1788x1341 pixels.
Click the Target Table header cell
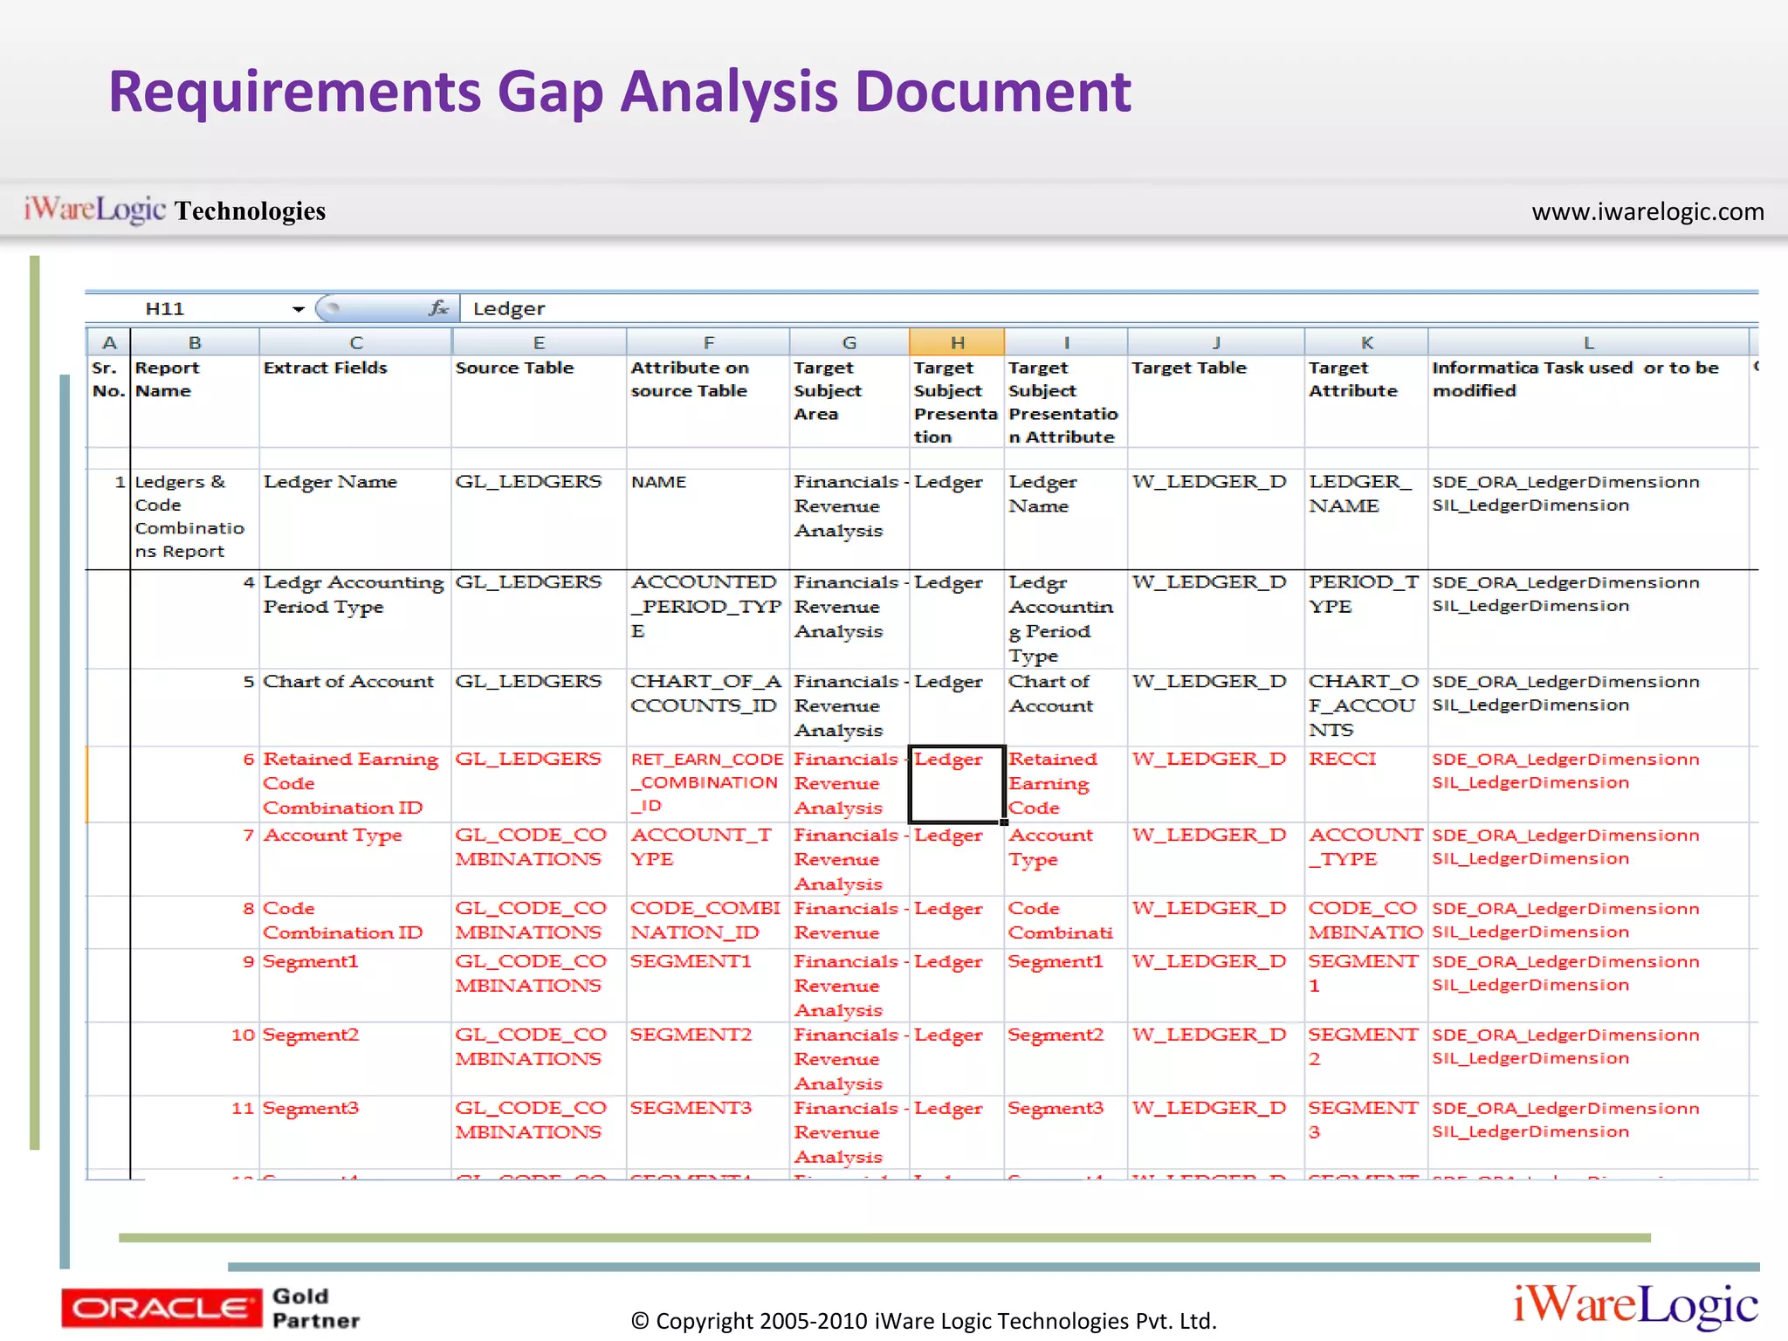[1216, 402]
